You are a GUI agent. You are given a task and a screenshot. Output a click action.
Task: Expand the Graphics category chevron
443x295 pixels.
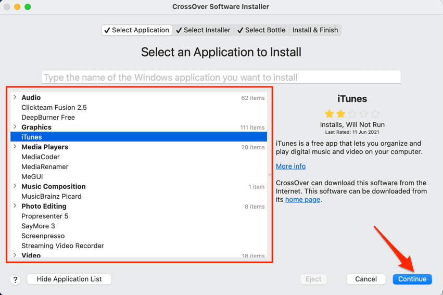point(15,127)
